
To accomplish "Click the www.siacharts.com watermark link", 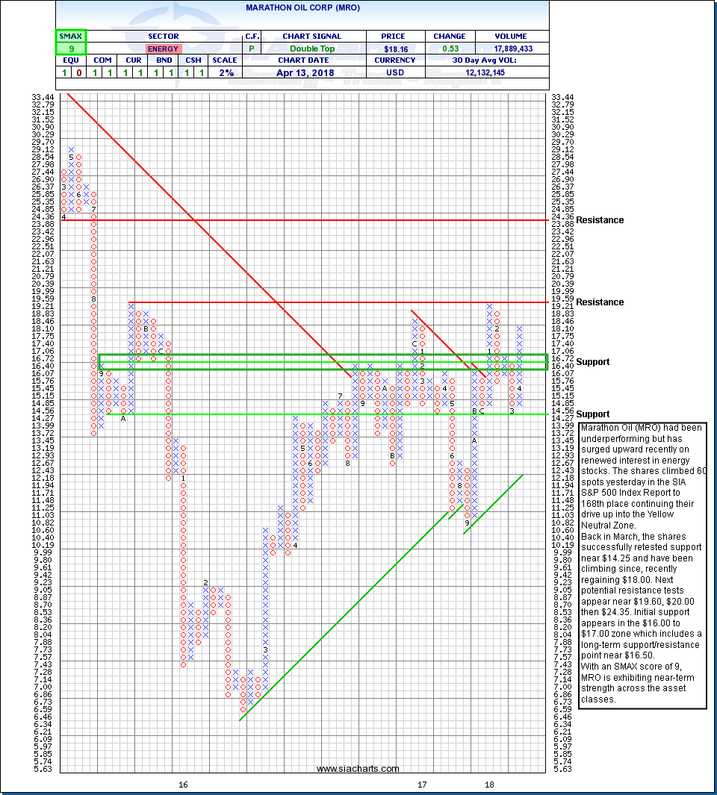I will point(358,768).
